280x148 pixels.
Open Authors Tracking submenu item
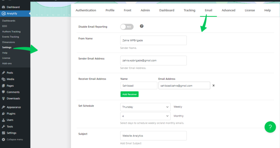[11, 32]
